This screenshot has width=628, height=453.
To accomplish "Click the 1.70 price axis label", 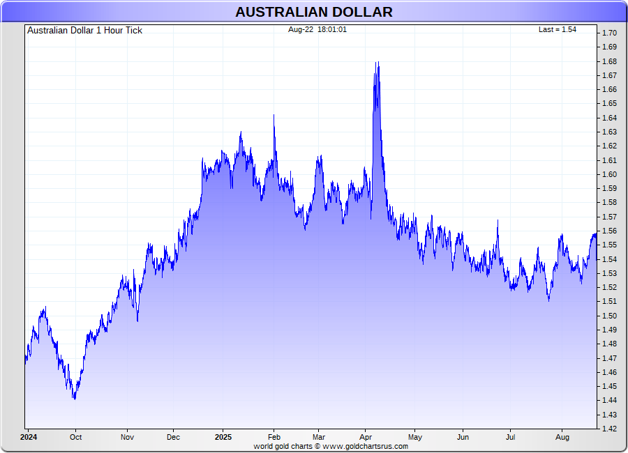I will 608,33.
